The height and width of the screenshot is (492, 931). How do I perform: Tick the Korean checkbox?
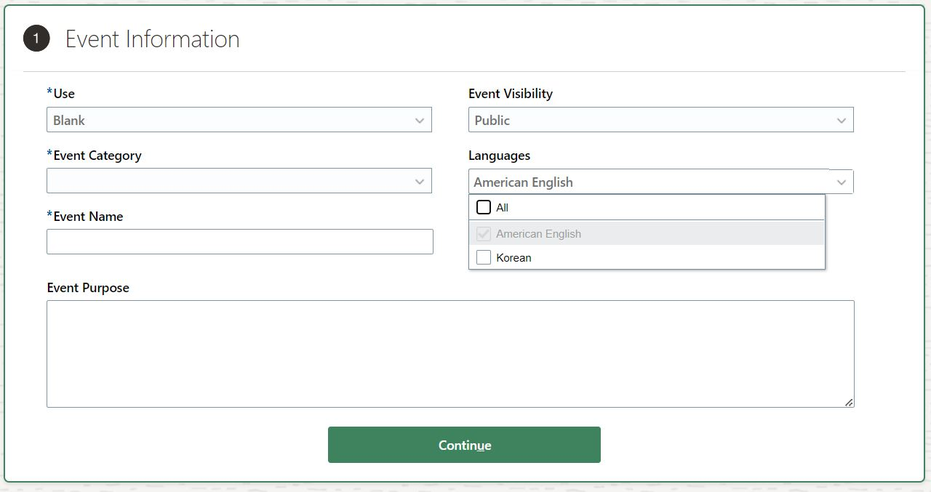484,257
